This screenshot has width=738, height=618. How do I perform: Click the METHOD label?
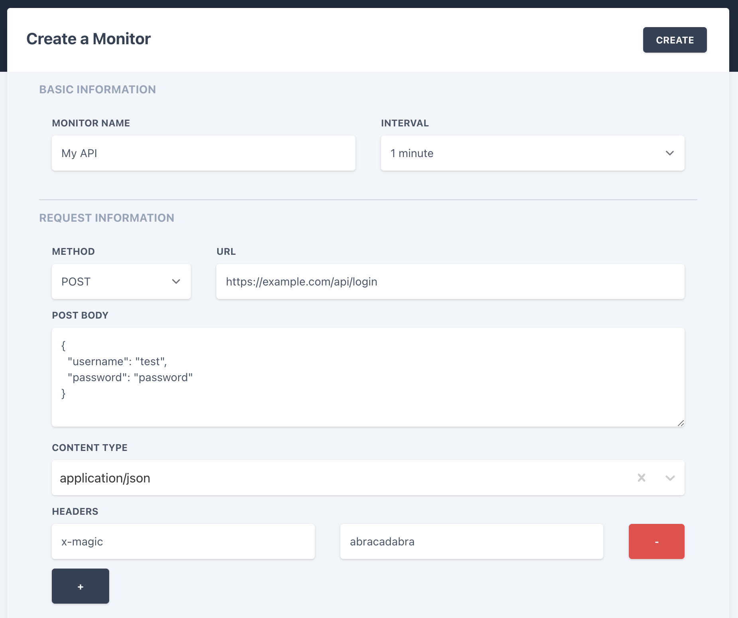pyautogui.click(x=73, y=252)
